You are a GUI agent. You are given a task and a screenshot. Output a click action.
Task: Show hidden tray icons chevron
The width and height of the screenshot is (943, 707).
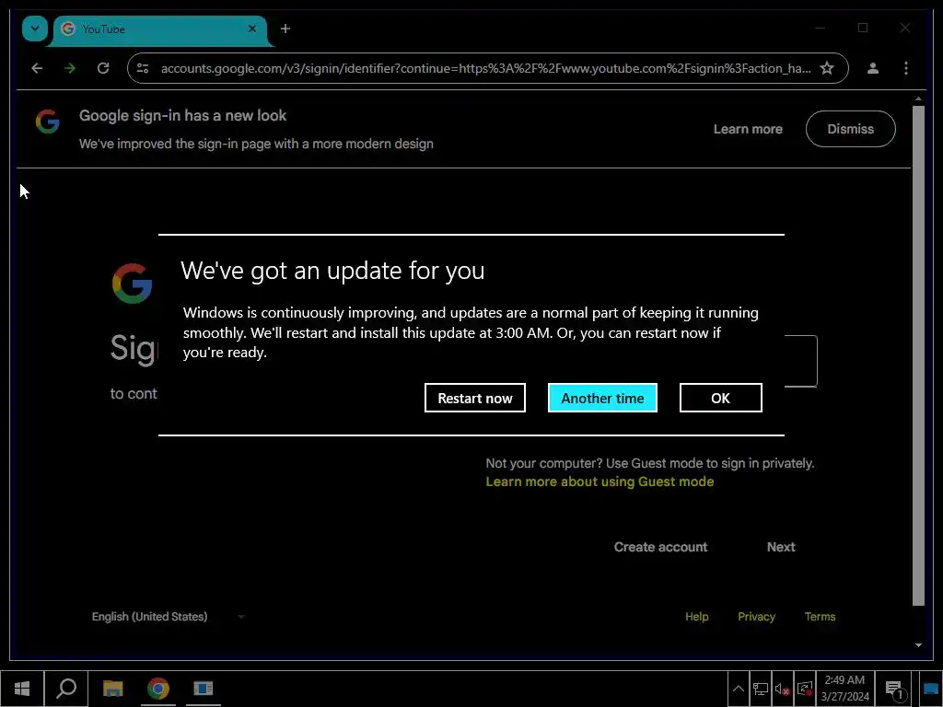[738, 689]
